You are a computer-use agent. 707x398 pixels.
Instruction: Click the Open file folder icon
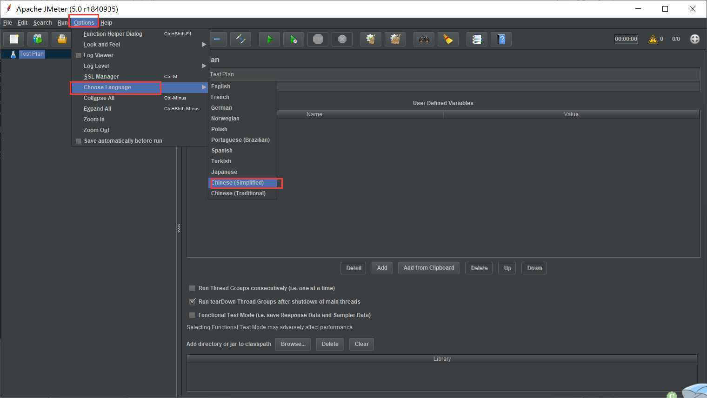[61, 39]
